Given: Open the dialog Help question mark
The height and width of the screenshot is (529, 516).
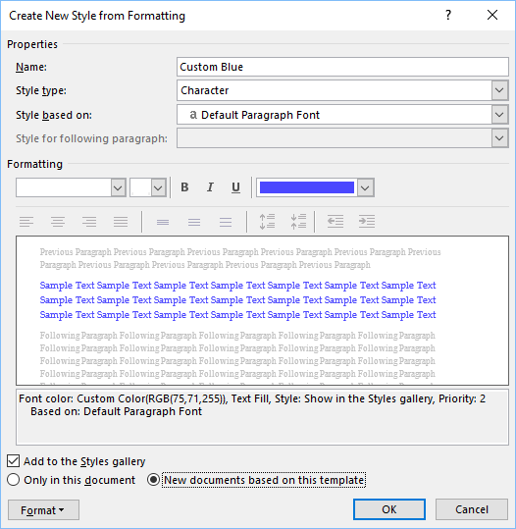Looking at the screenshot, I should click(448, 15).
